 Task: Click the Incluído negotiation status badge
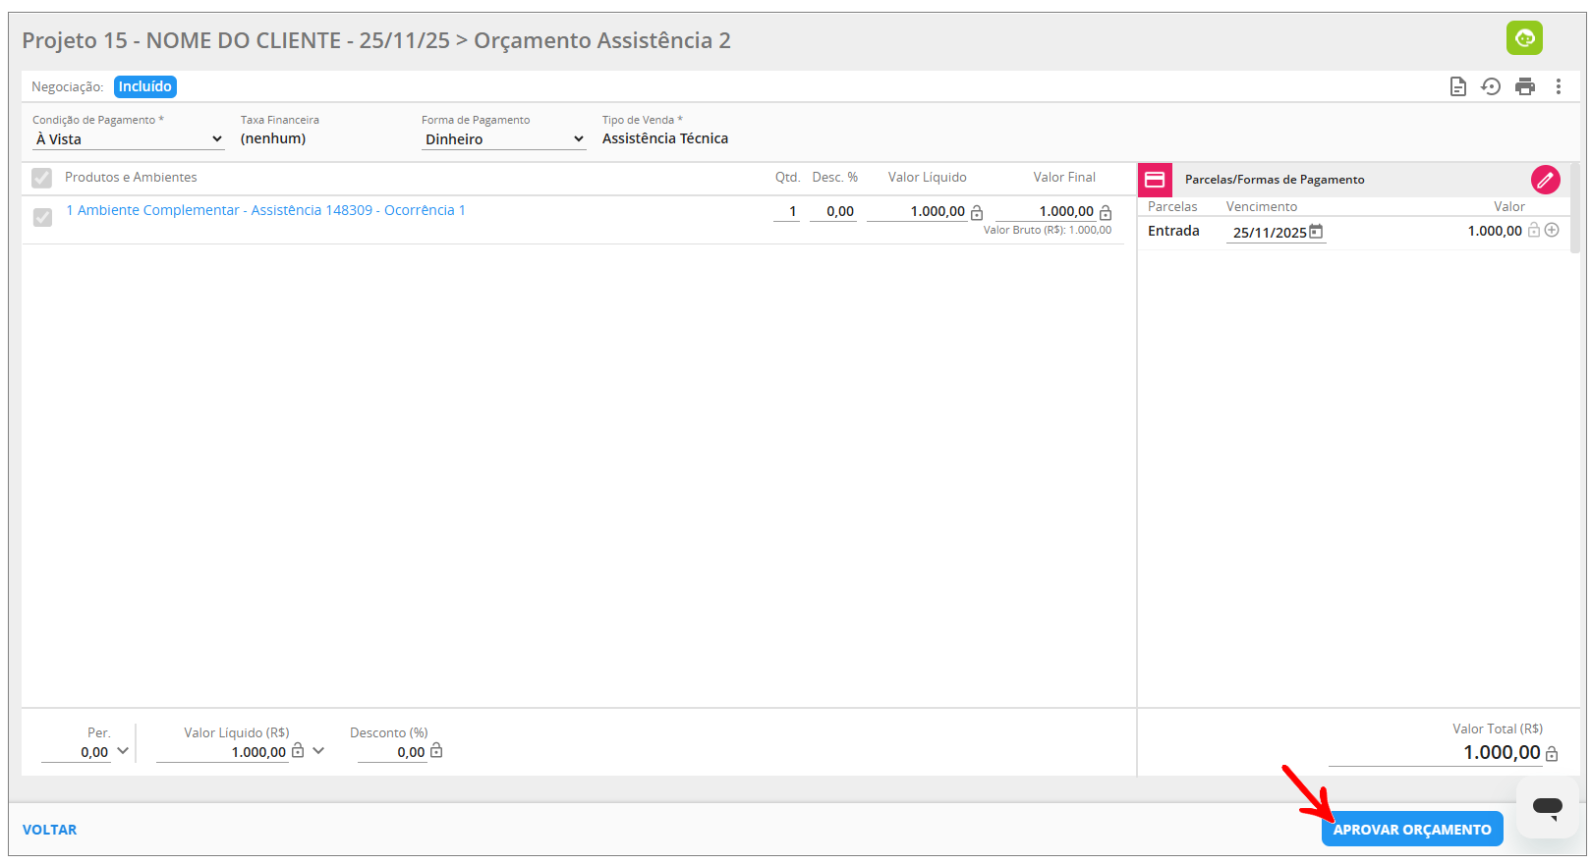(x=145, y=86)
